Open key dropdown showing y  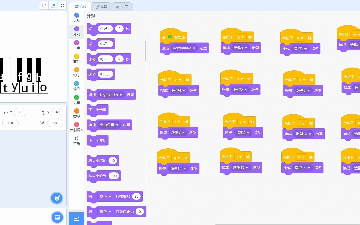(243, 122)
